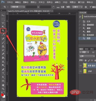Open the 正常 blend mode dropdown
Viewport: 96px width, 101px height.
click(x=87, y=56)
